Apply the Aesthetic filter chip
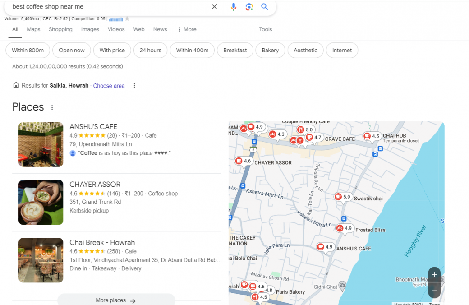The image size is (469, 305). point(305,50)
